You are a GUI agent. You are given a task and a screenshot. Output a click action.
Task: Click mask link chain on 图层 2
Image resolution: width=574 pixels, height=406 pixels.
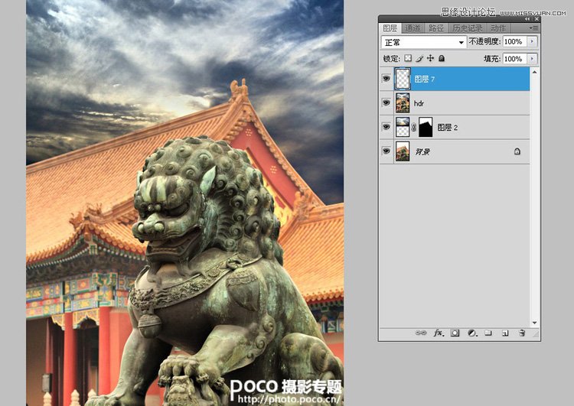(x=413, y=127)
